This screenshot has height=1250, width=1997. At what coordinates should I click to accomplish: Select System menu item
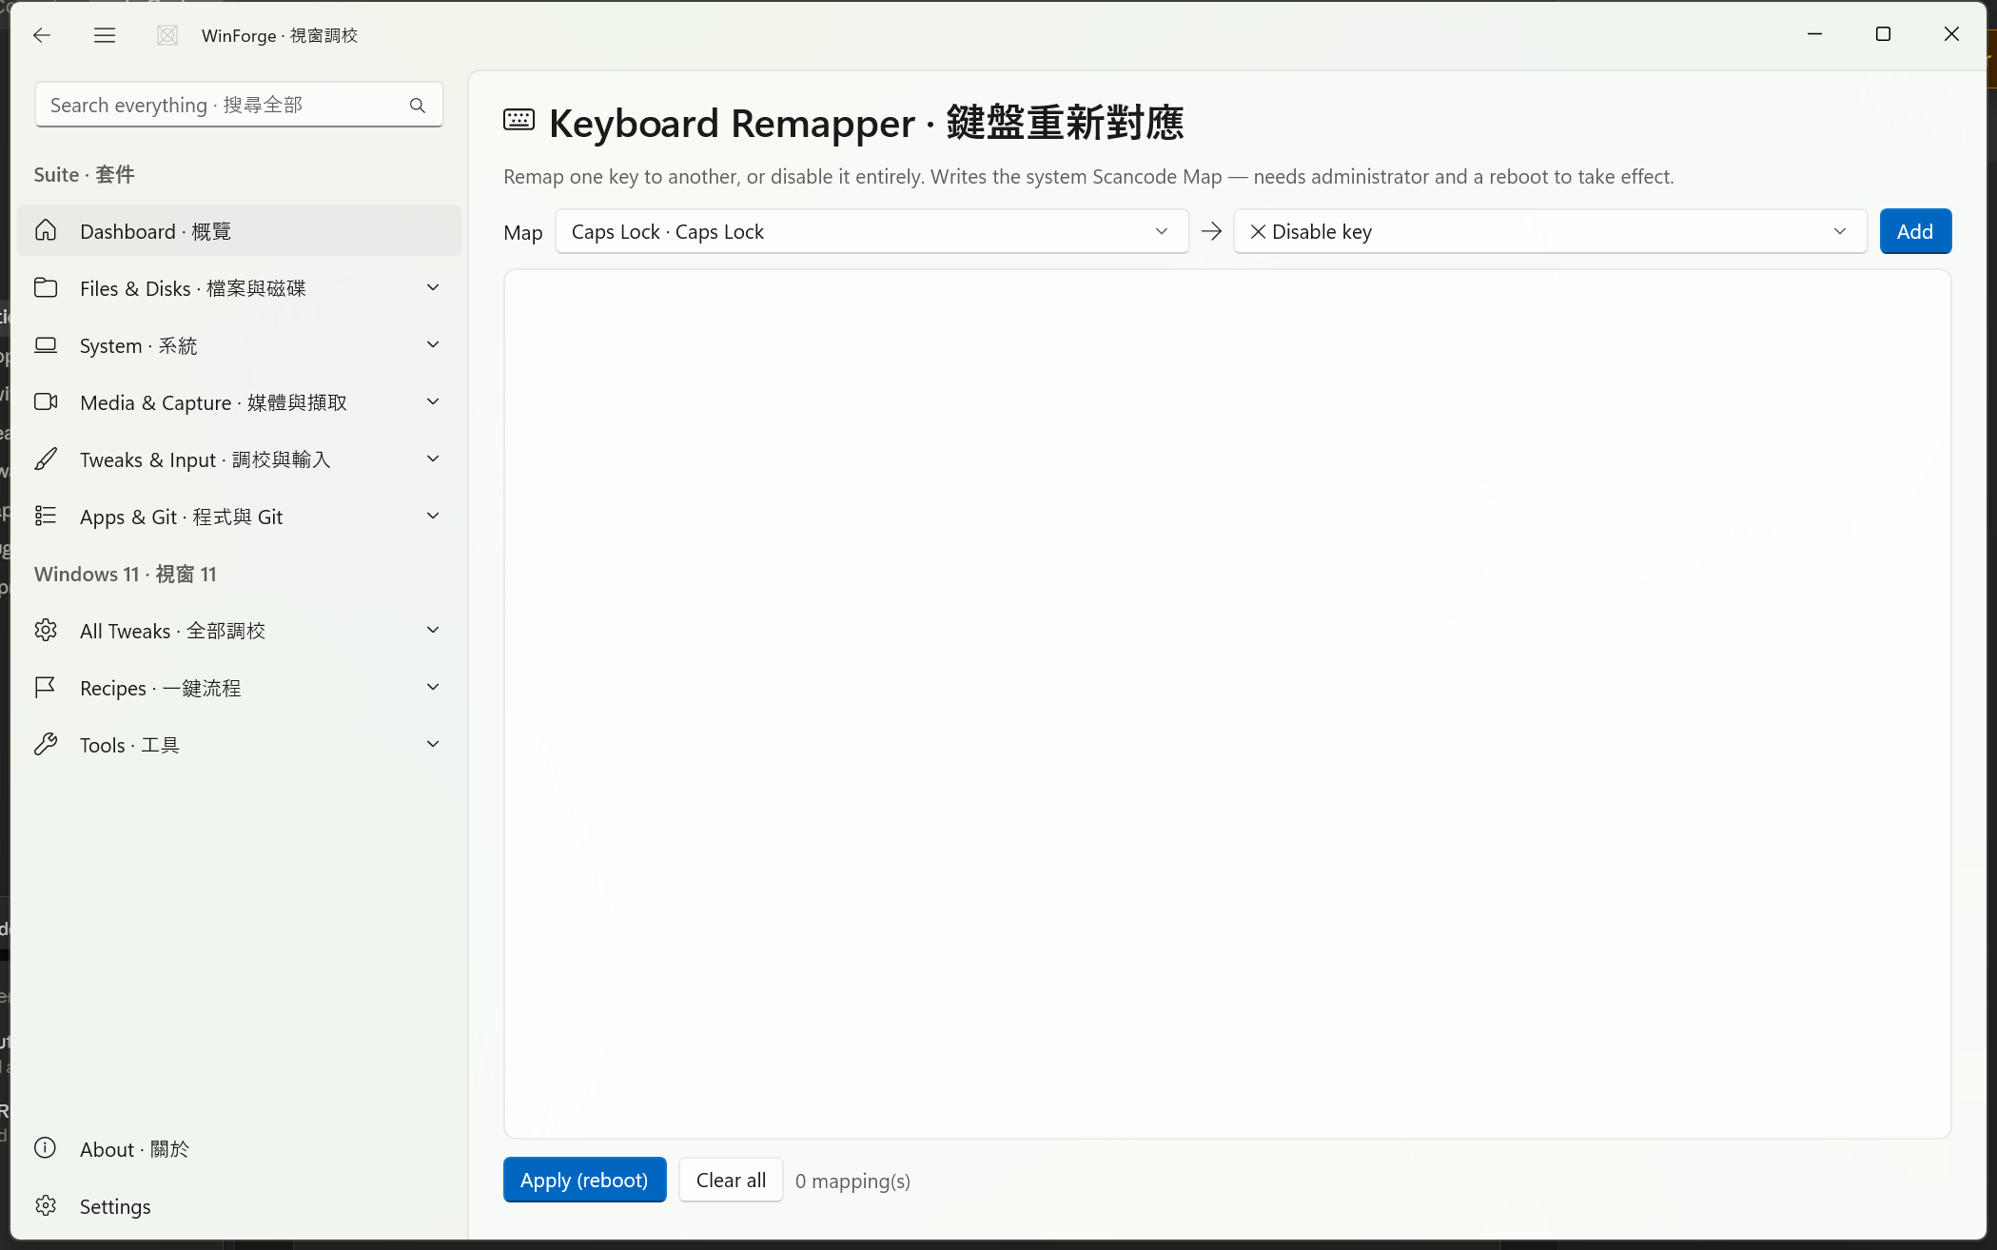[x=239, y=345]
